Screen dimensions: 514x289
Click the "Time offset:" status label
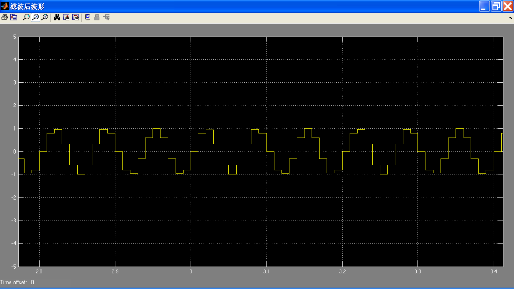13,282
